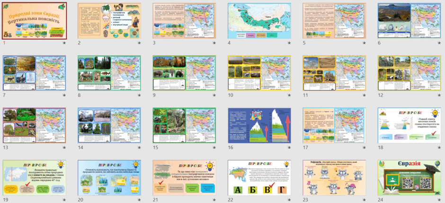Select slide 14 thumbnail with panda photo

point(109,126)
